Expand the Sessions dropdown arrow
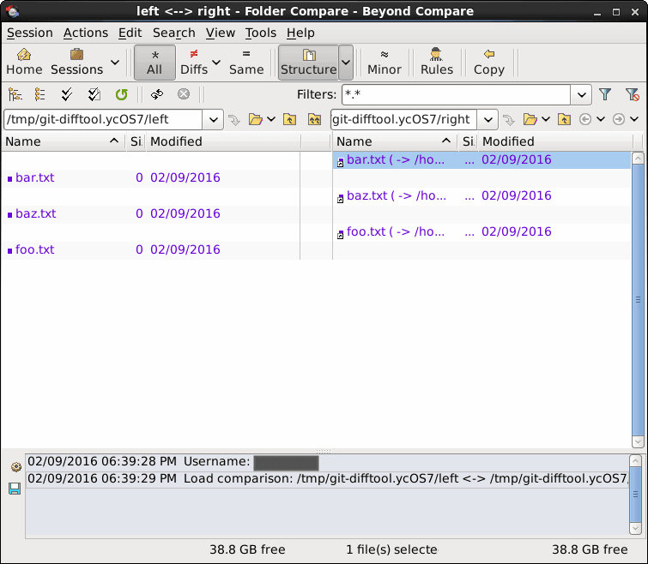The width and height of the screenshot is (648, 564). pos(115,63)
